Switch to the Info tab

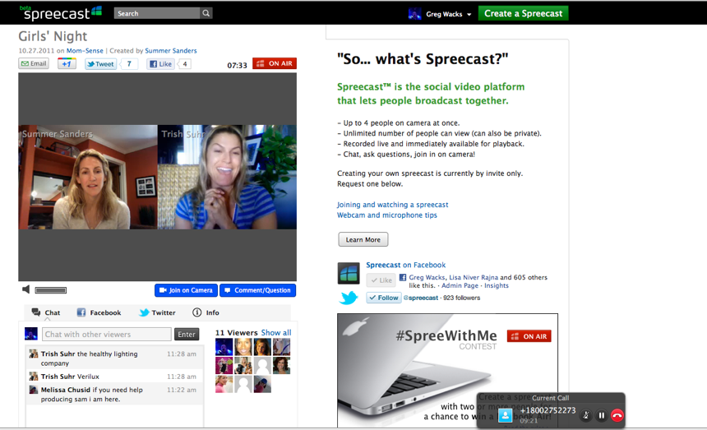point(206,312)
